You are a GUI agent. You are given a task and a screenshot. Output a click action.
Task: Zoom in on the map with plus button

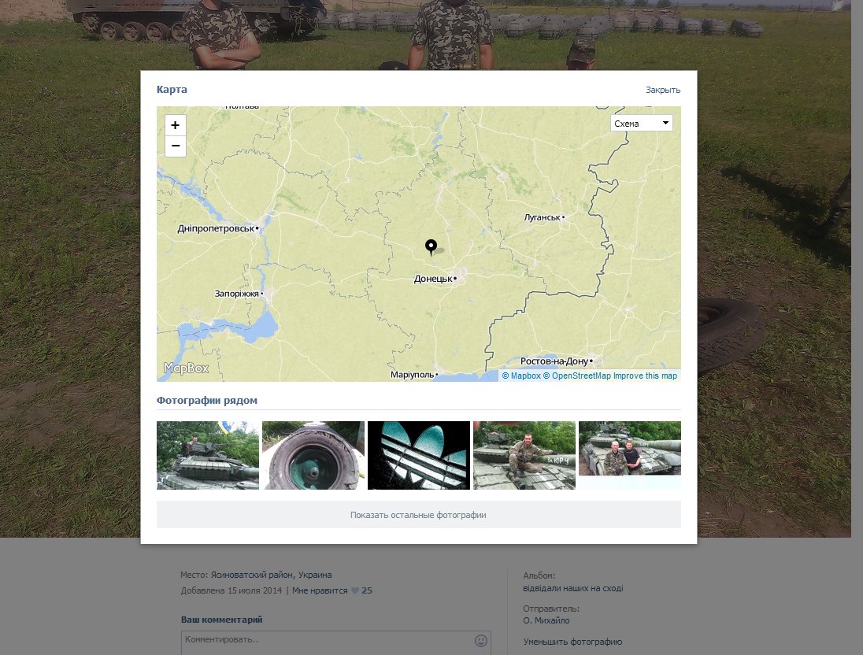click(x=176, y=126)
